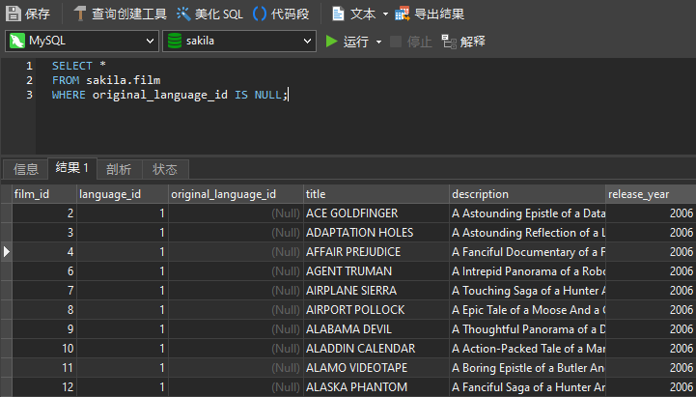696x397 pixels.
Task: Switch to the Profile (剖析) tab
Action: pyautogui.click(x=119, y=169)
